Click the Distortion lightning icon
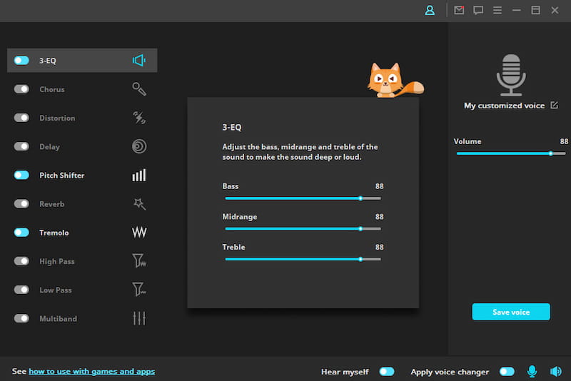The image size is (571, 381). [x=139, y=118]
